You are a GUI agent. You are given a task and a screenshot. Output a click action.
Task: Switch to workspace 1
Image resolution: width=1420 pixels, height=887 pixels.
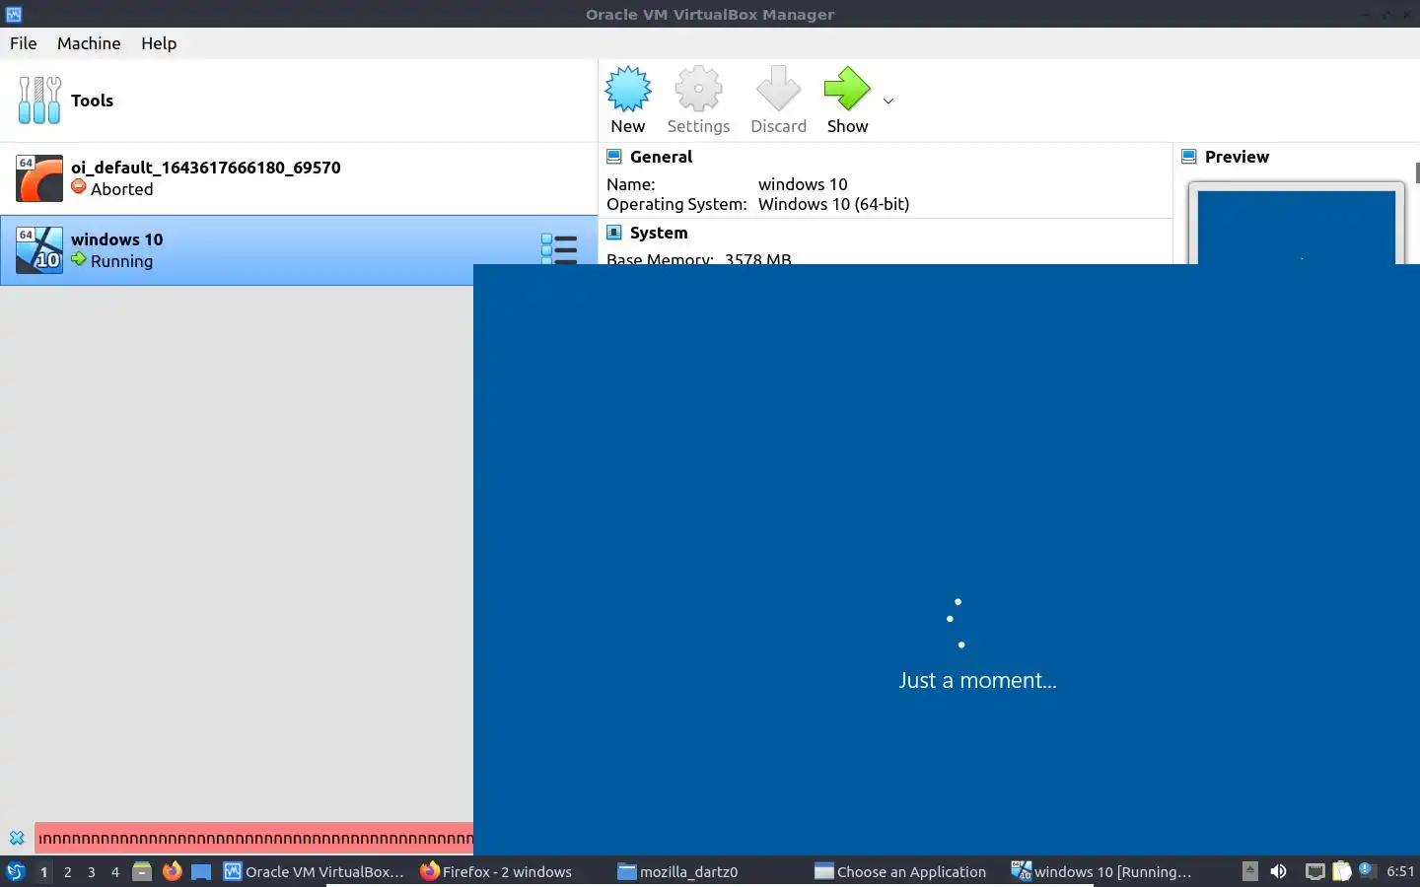pyautogui.click(x=43, y=871)
